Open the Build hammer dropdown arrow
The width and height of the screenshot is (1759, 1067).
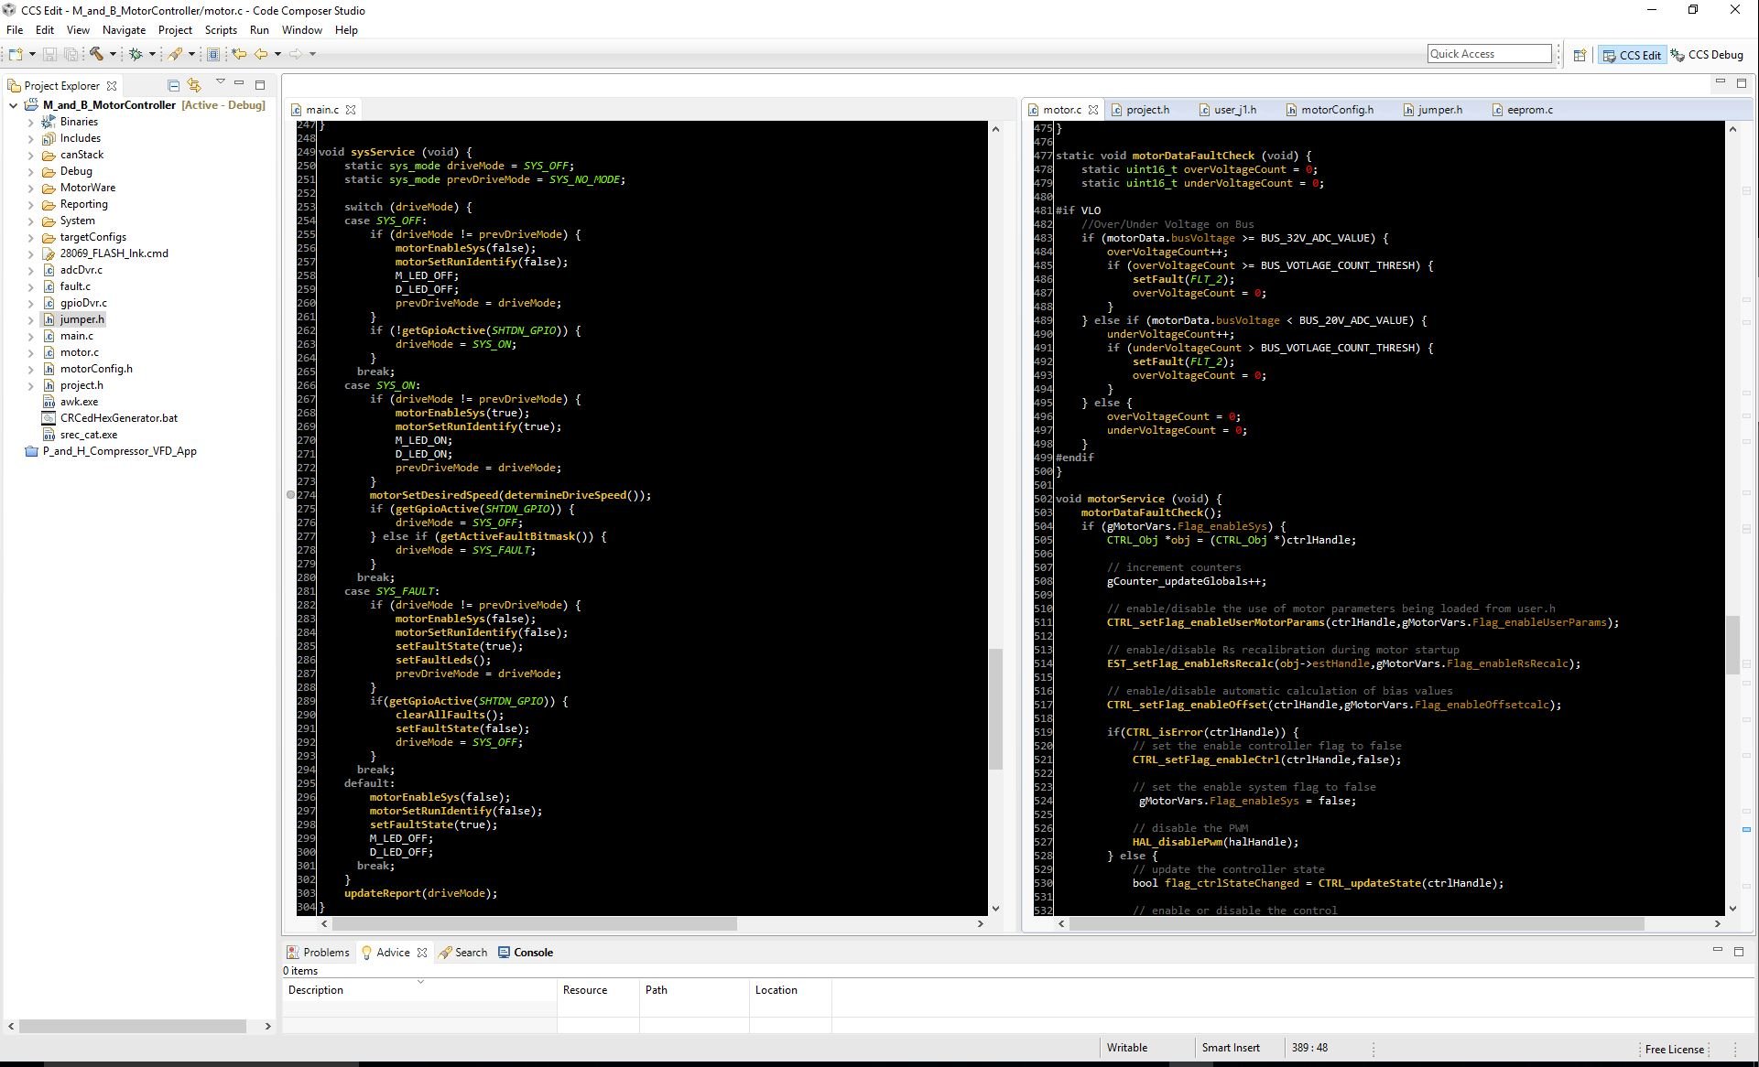pyautogui.click(x=113, y=54)
